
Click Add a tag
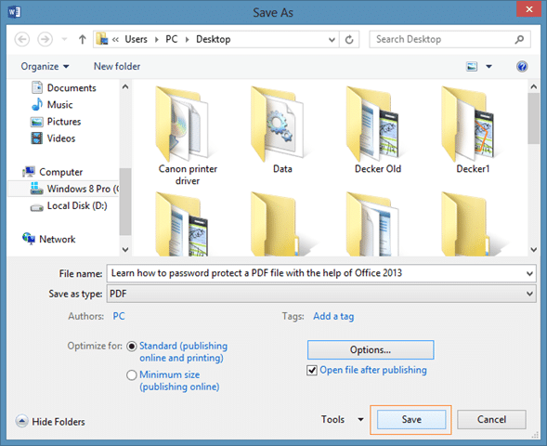pyautogui.click(x=333, y=316)
